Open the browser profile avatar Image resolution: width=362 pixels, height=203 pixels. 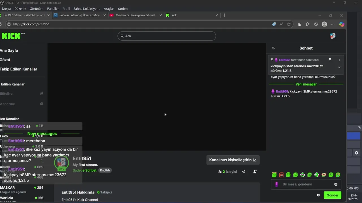click(324, 24)
